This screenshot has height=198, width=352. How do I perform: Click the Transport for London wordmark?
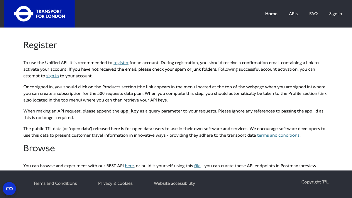click(50, 14)
